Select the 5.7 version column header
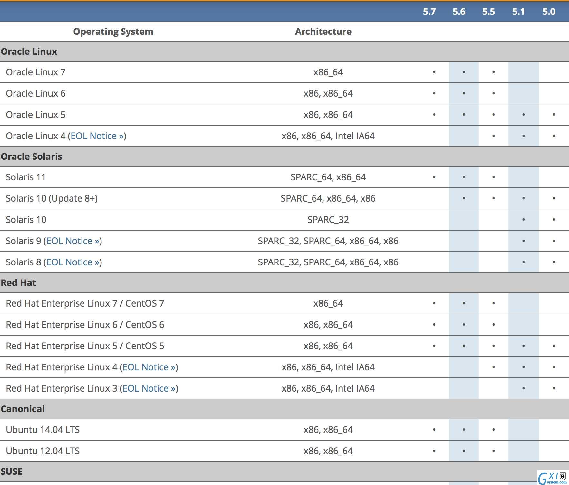 tap(429, 12)
